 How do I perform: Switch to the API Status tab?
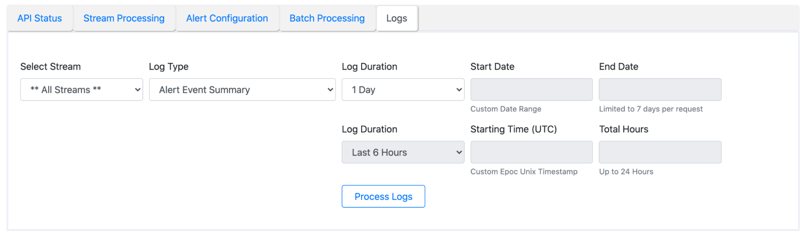click(x=39, y=19)
